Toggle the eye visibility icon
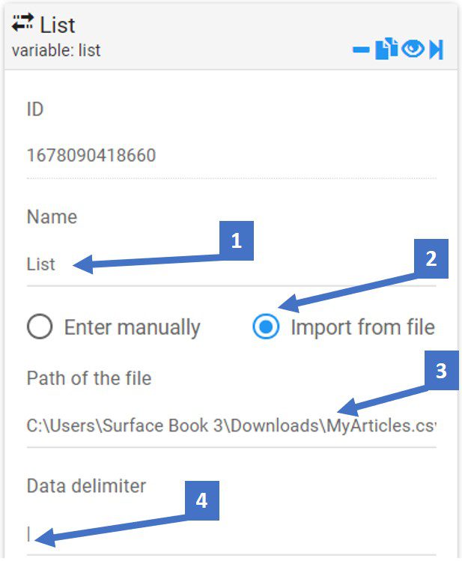 [x=413, y=48]
